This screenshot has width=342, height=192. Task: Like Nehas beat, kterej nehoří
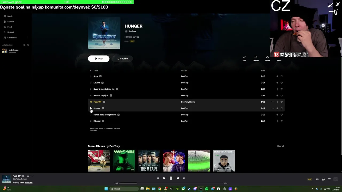(282, 115)
